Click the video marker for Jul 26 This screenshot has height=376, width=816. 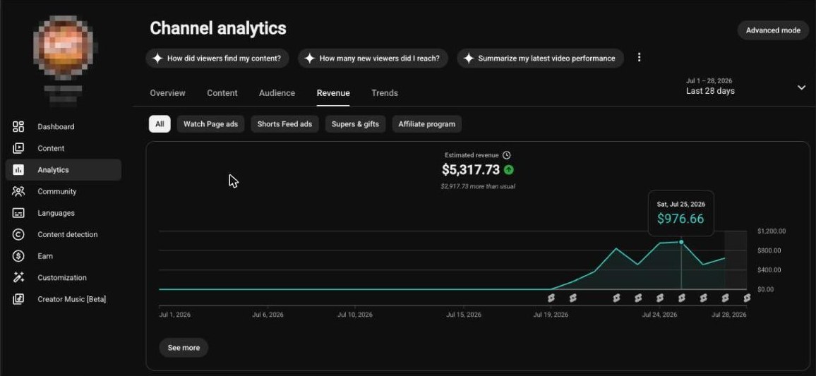pos(704,298)
